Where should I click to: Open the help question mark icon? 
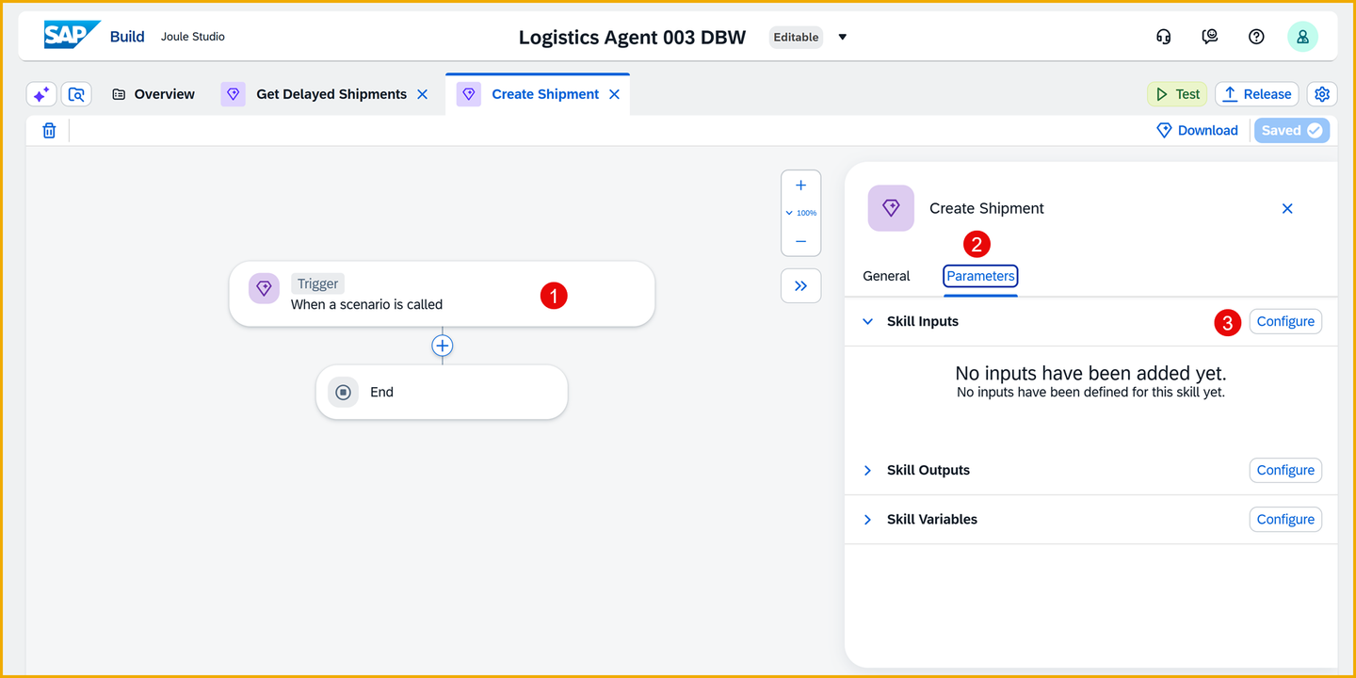click(1256, 37)
